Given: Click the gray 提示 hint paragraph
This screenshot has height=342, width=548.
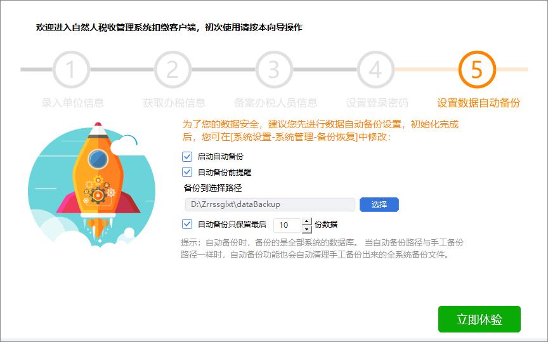Looking at the screenshot, I should coord(322,249).
